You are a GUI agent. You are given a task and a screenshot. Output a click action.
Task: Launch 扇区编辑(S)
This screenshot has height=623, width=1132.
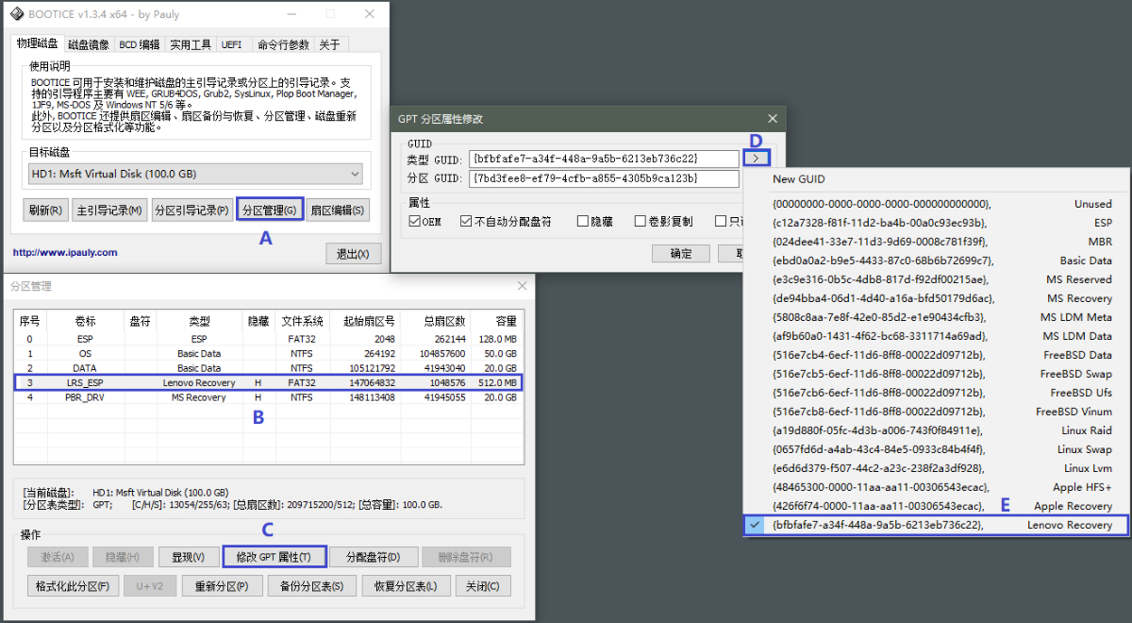[x=338, y=210]
